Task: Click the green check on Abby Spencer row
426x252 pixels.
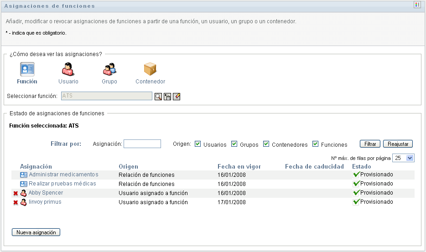Action: click(x=356, y=193)
